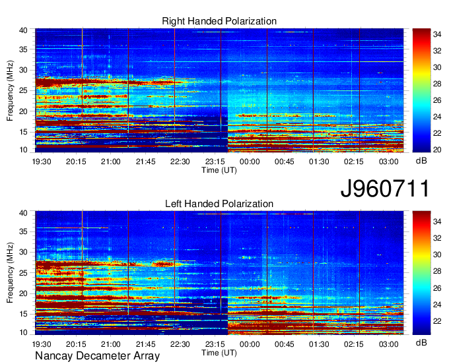Click the 32 dB value on Left Handed colorbar
449x364 pixels.
pyautogui.click(x=437, y=238)
